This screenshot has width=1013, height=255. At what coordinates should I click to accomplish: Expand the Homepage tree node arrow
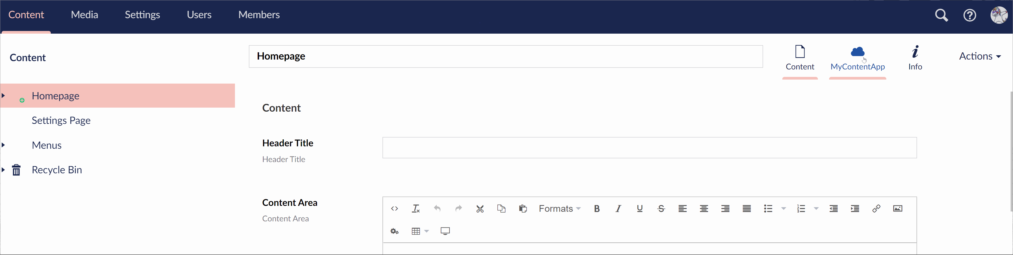tap(3, 96)
